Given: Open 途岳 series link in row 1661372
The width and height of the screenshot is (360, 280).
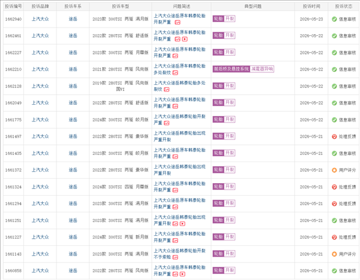Looking at the screenshot, I should [x=73, y=170].
